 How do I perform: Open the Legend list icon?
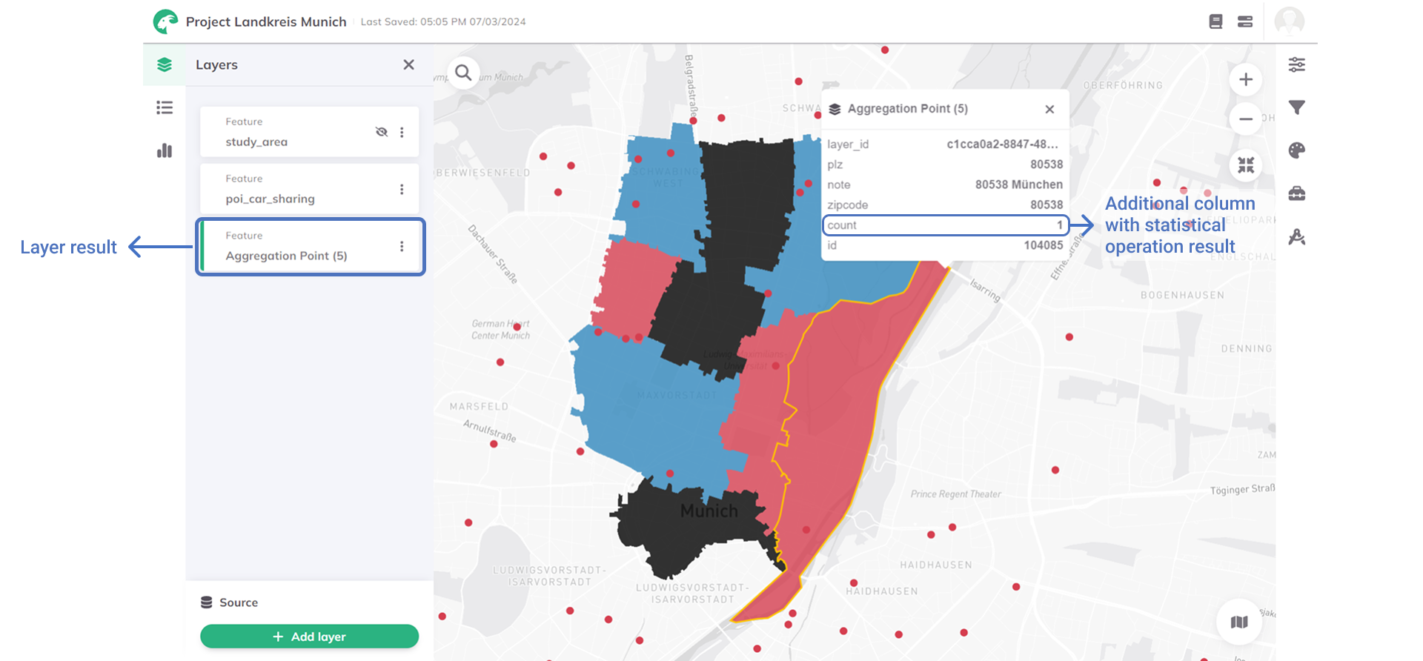tap(165, 108)
